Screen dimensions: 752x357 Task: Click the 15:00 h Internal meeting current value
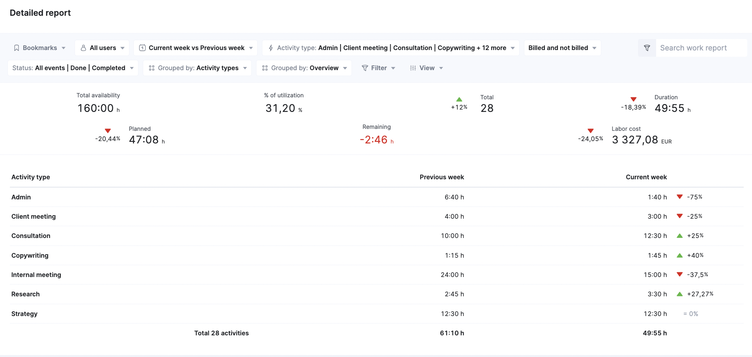pyautogui.click(x=655, y=275)
